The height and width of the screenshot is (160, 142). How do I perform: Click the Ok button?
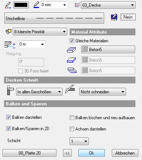point(91,153)
